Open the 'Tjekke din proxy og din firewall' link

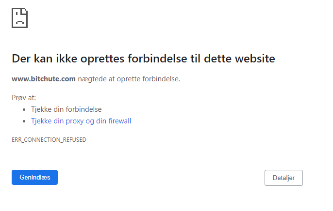point(81,121)
